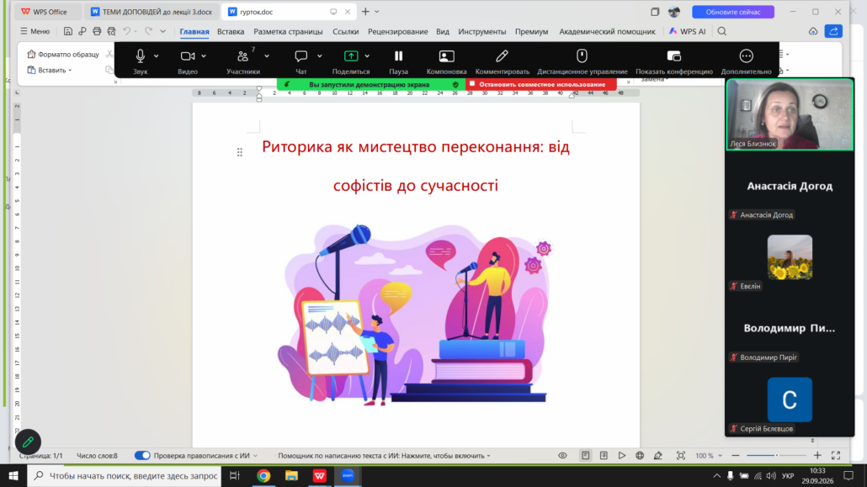Switch to ТЕМИ ДОПОВІДЕЙ document tab
This screenshot has height=487, width=867.
click(151, 12)
